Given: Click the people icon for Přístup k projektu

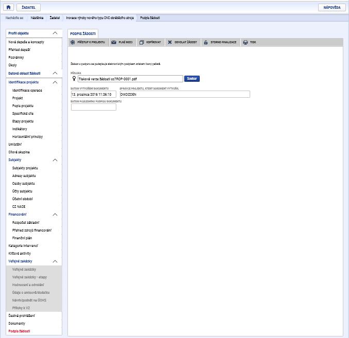Looking at the screenshot, I should (73, 42).
